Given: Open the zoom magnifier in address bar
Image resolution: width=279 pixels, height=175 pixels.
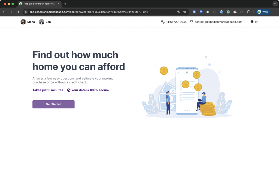Looking at the screenshot, I should pyautogui.click(x=179, y=12).
